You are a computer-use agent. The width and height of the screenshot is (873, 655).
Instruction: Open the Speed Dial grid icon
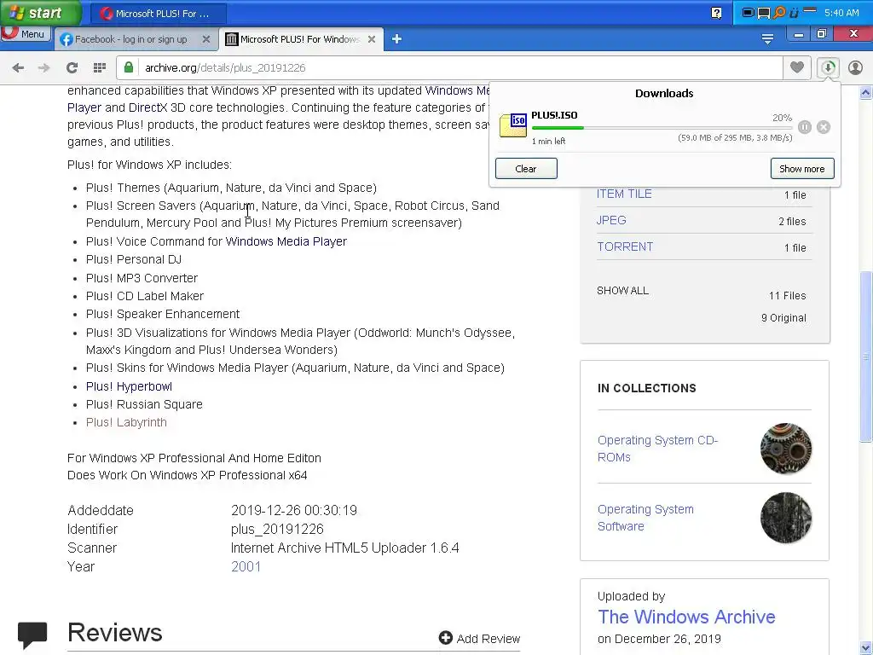[x=100, y=68]
